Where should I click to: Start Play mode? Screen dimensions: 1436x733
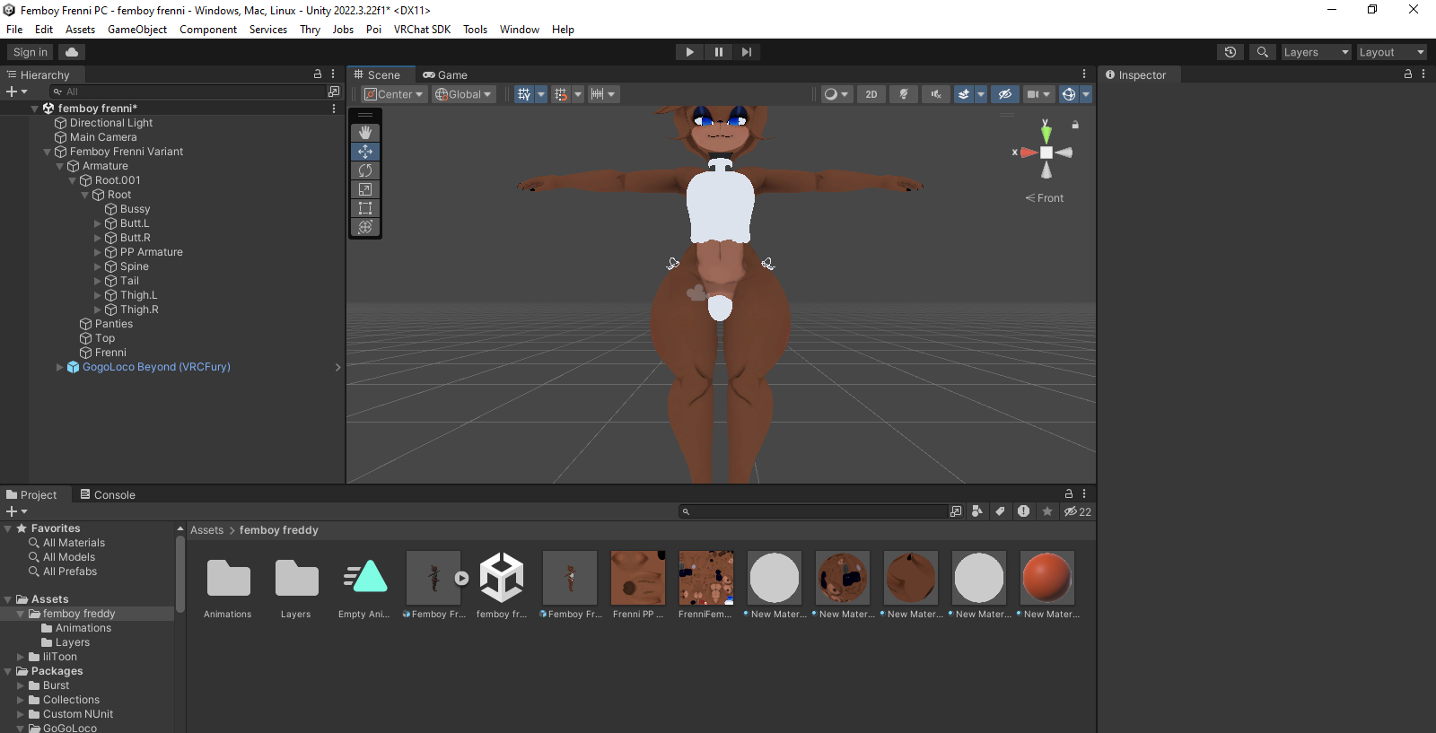click(x=689, y=52)
